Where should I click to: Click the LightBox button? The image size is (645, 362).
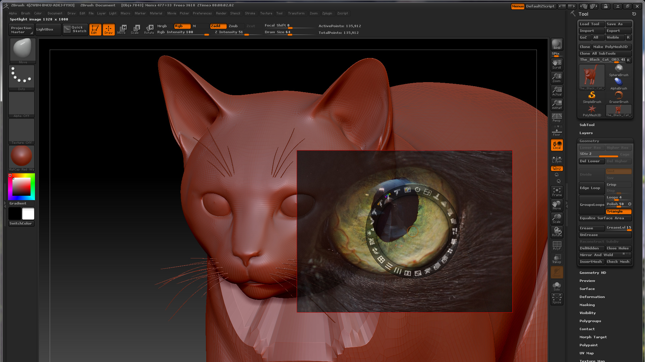(45, 29)
